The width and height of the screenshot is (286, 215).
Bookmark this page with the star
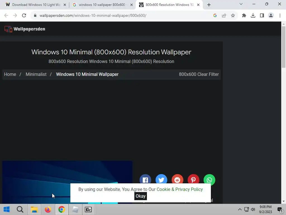coord(233,16)
